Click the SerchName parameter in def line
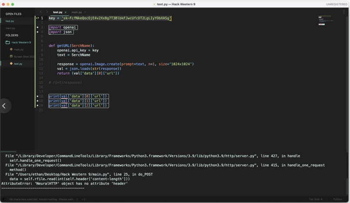 click(x=81, y=45)
